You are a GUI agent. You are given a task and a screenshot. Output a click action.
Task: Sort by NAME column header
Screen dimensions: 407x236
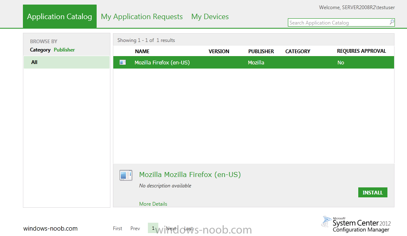click(142, 51)
